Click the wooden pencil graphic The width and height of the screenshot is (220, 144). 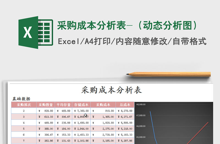tap(168, 74)
